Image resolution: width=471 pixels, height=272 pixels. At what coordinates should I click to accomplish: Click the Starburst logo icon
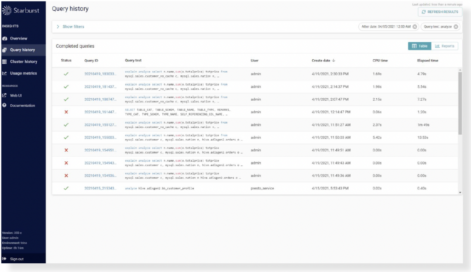(7, 10)
